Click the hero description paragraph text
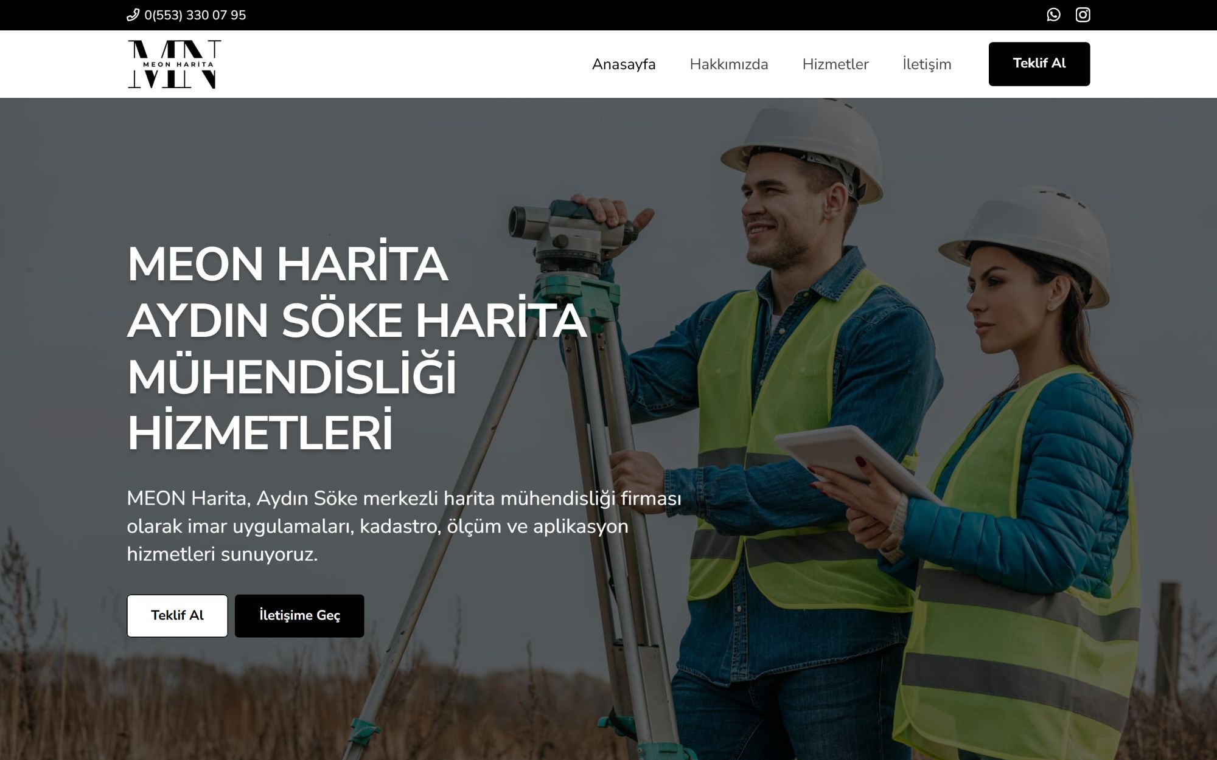 tap(403, 526)
